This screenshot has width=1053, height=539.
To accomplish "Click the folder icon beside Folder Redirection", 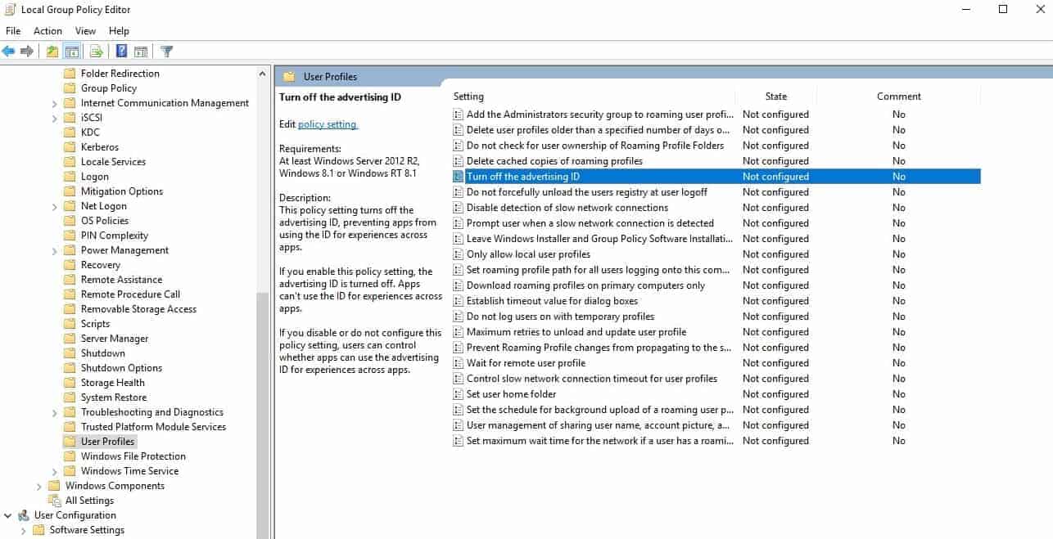I will pyautogui.click(x=70, y=74).
